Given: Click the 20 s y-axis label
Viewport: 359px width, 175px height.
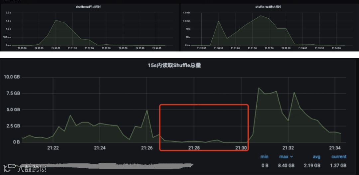Looking at the screenshot, I should point(188,37).
